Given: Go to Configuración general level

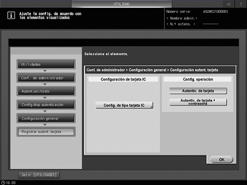Looking at the screenshot, I should pyautogui.click(x=46, y=118).
